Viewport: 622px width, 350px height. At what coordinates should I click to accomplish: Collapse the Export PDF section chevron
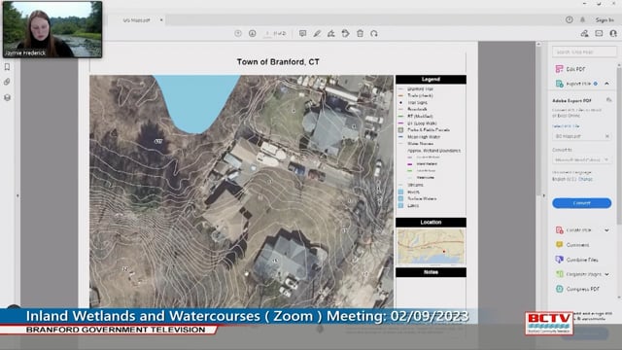[606, 84]
